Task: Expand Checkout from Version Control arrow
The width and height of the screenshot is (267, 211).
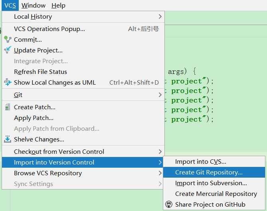Action: [x=160, y=151]
